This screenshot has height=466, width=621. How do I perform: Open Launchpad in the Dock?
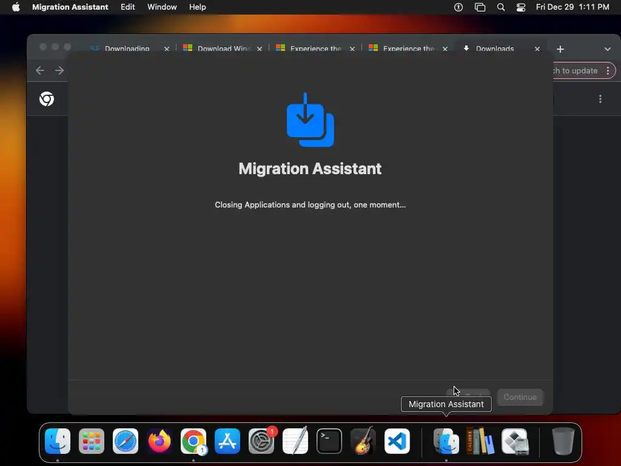[x=92, y=441]
